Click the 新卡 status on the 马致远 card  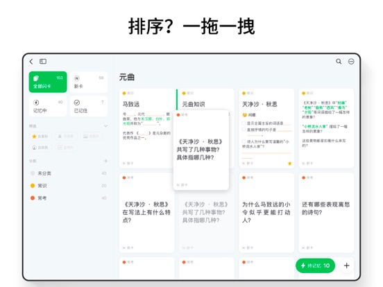[128, 164]
